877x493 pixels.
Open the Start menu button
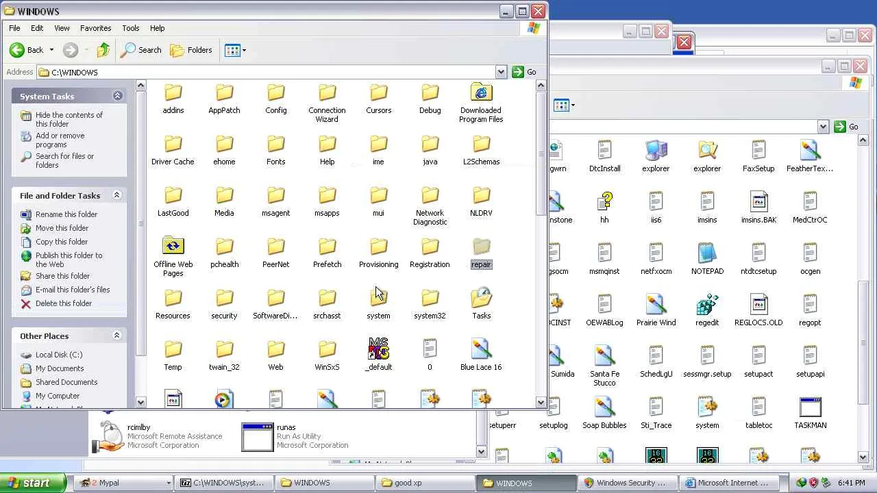33,483
